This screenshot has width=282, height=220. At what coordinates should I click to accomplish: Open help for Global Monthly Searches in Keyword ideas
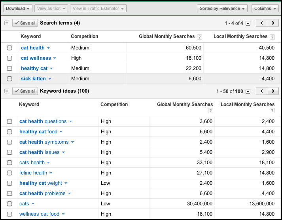(210, 111)
